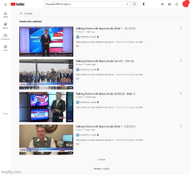Start voice search with microphone

pos(144,4)
